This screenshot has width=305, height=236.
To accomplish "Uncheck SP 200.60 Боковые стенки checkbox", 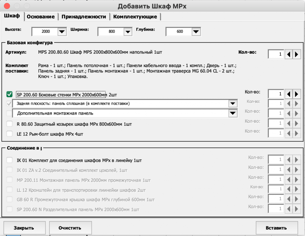I will [9, 94].
